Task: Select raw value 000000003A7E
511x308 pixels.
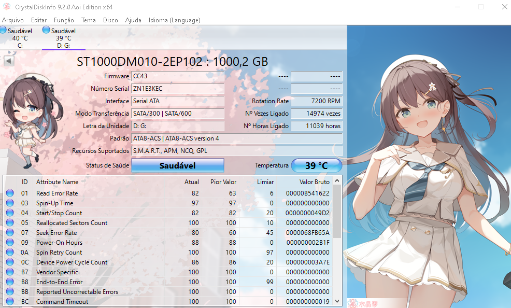Action: (308, 262)
